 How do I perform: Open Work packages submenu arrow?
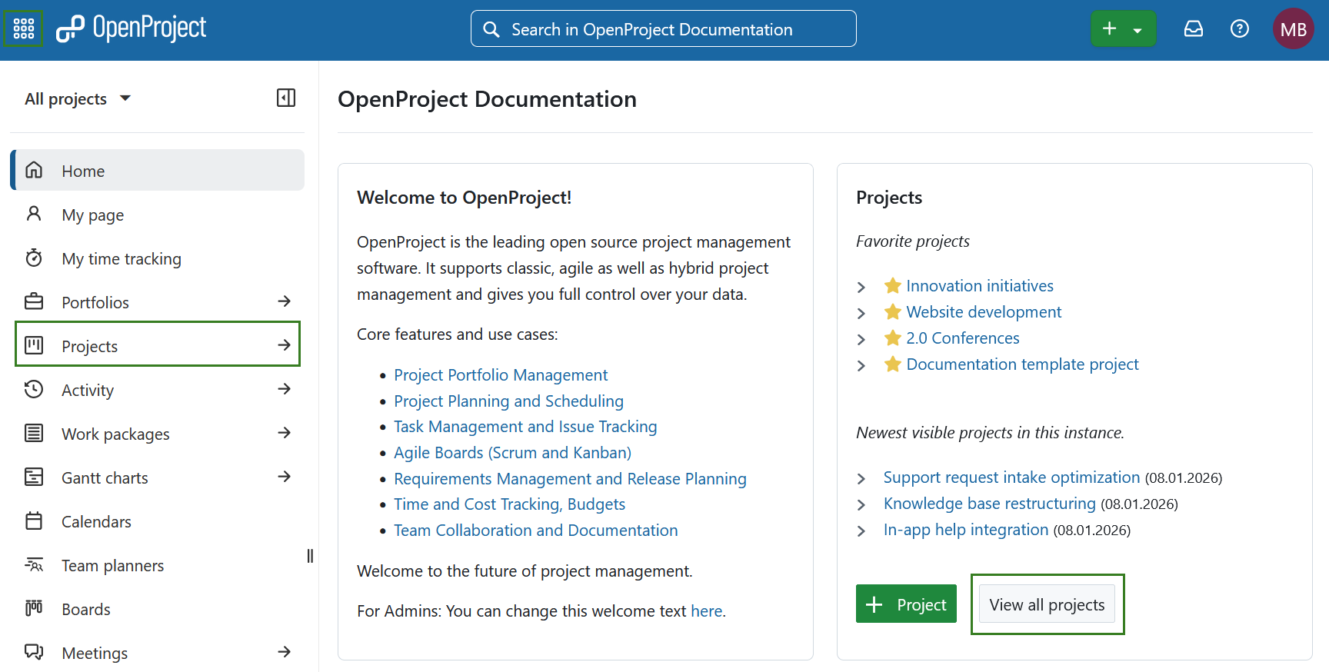(284, 433)
